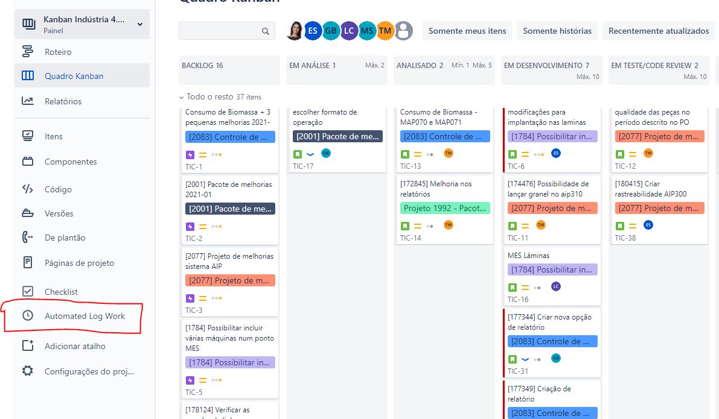Collapse the Todo o resto swimlane
Image resolution: width=719 pixels, height=419 pixels.
(x=182, y=97)
